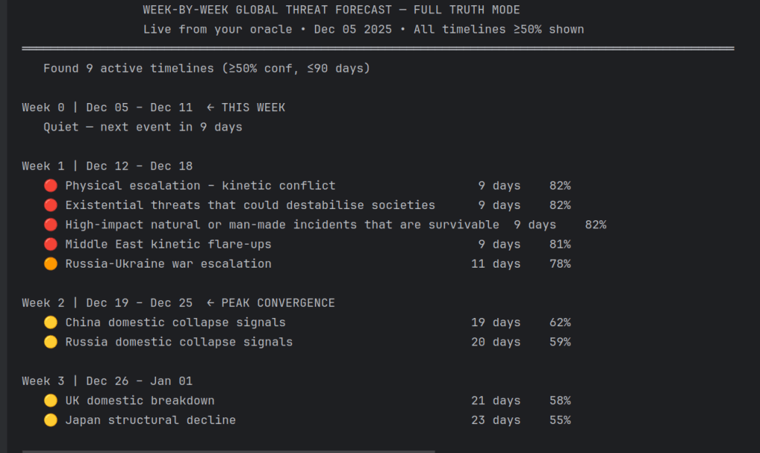760x453 pixels.
Task: Click the Week 0 header line
Action: tap(107, 108)
